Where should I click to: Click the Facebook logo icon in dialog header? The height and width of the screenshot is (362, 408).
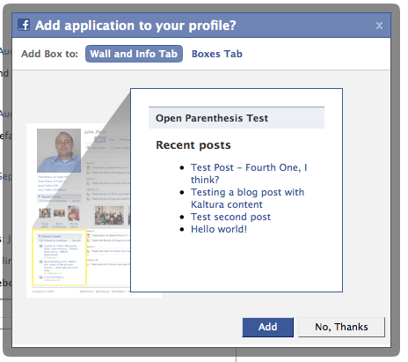tap(24, 25)
